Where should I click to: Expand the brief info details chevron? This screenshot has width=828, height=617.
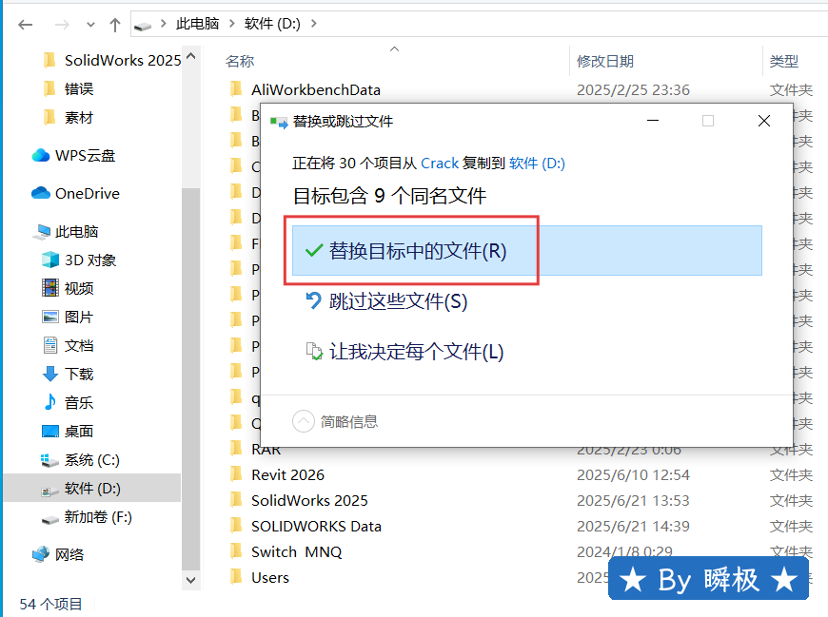(303, 421)
